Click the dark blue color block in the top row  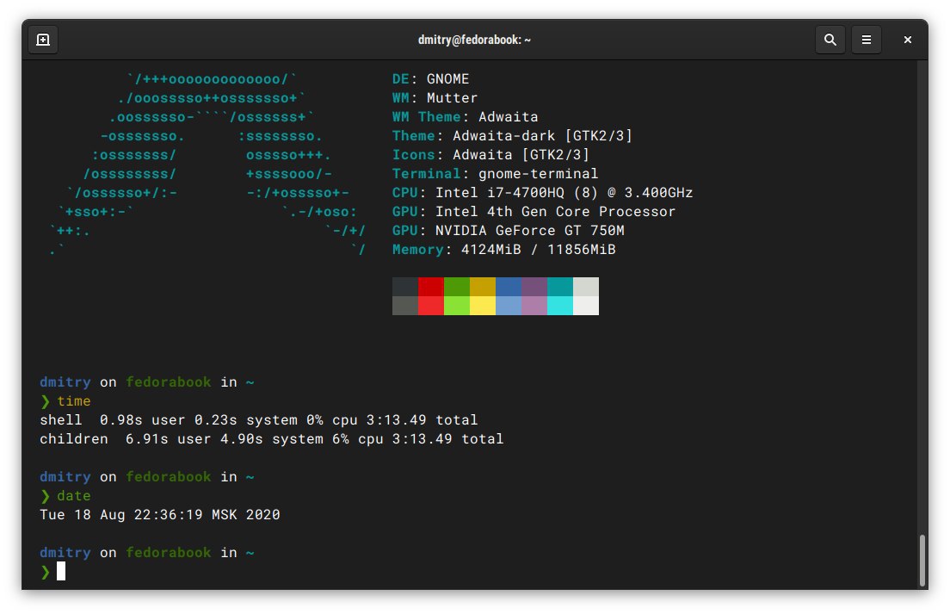[509, 287]
